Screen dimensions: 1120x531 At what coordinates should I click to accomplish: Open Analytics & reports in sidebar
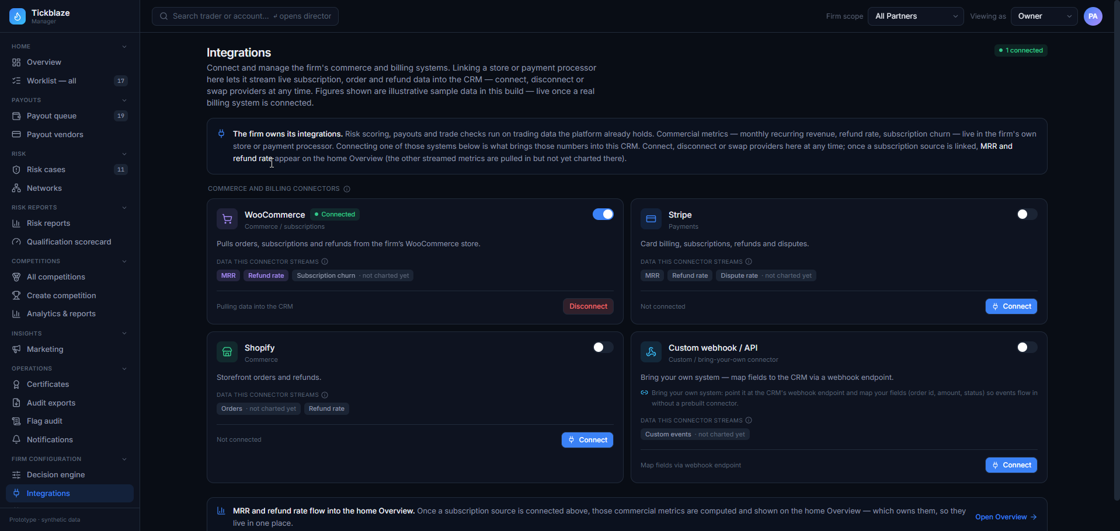click(69, 314)
